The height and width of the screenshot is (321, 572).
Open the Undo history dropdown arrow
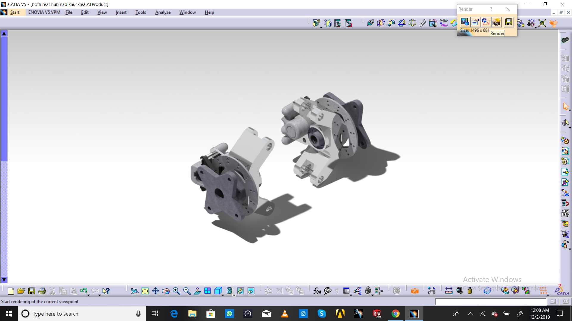88,295
